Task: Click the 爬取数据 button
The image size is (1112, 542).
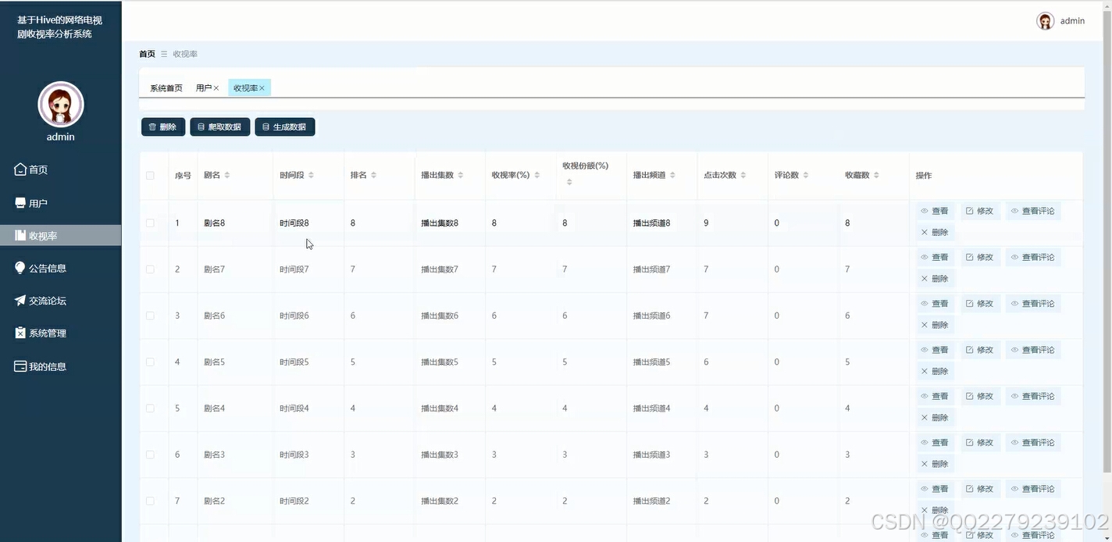Action: pos(219,127)
